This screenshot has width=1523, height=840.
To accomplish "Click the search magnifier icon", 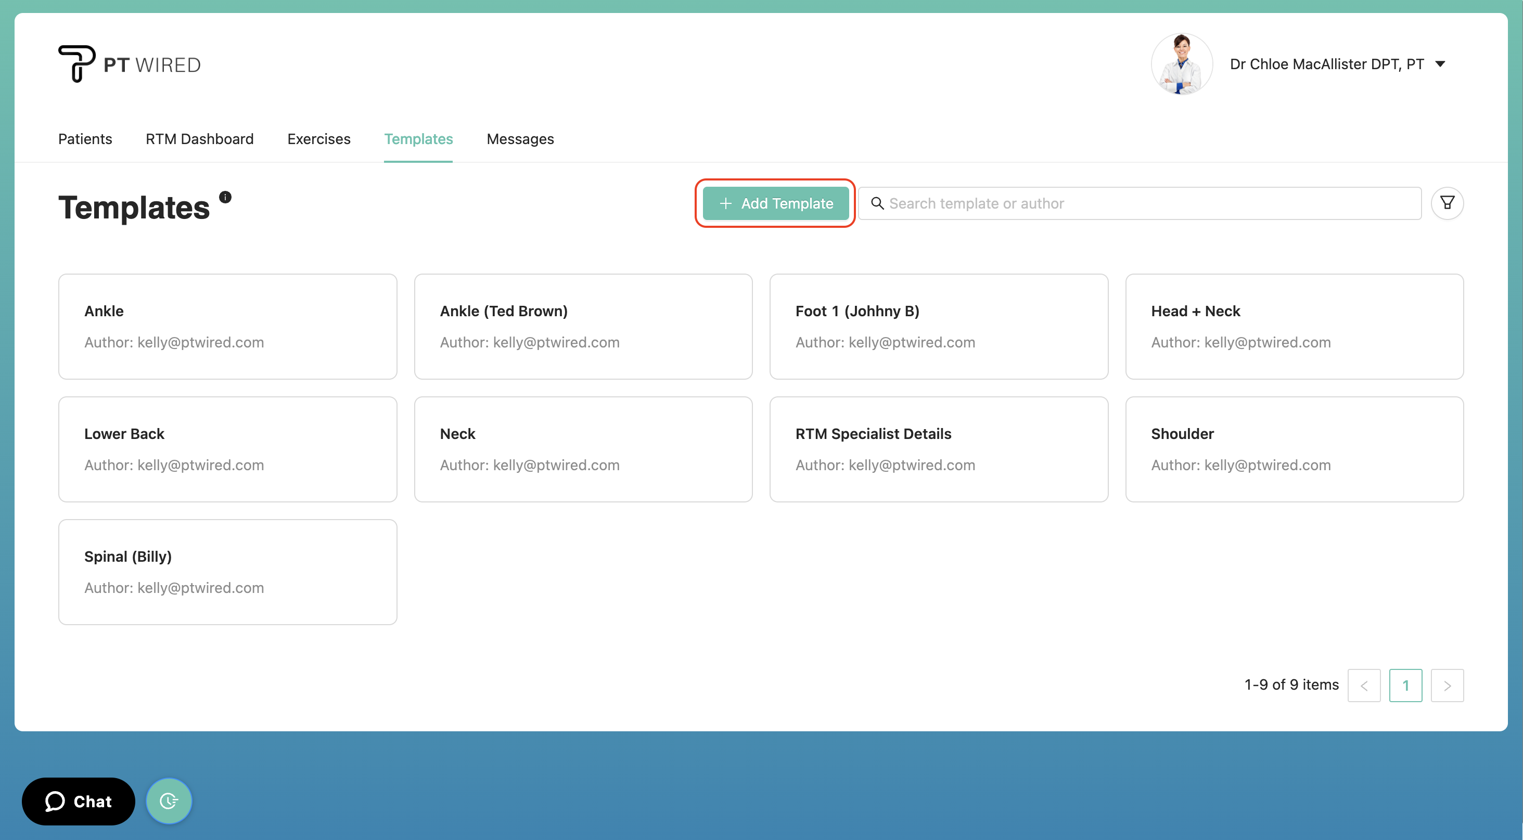I will click(877, 203).
